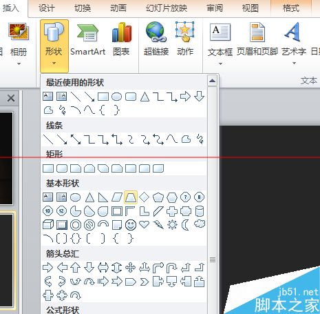This screenshot has height=314, width=320.
Task: Go to the 动画 animations tab
Action: pos(118,8)
